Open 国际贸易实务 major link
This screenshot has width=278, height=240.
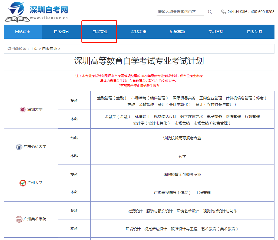[x=184, y=98]
